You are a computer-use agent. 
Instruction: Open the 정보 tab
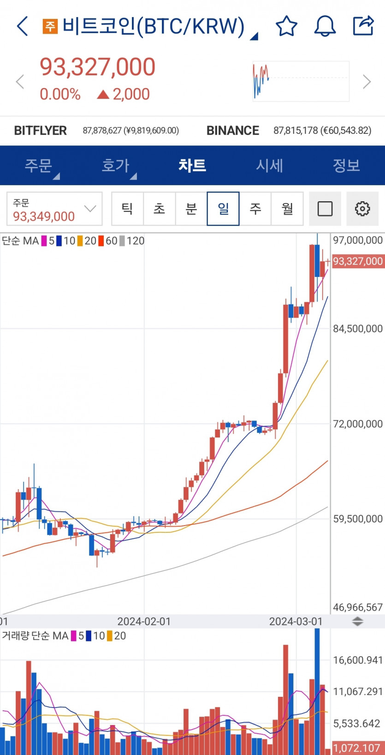(x=346, y=166)
